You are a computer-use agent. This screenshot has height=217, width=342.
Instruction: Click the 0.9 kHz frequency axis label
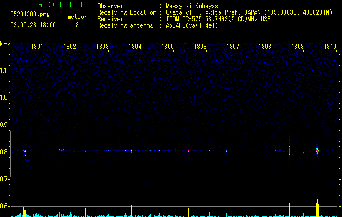click(4, 125)
